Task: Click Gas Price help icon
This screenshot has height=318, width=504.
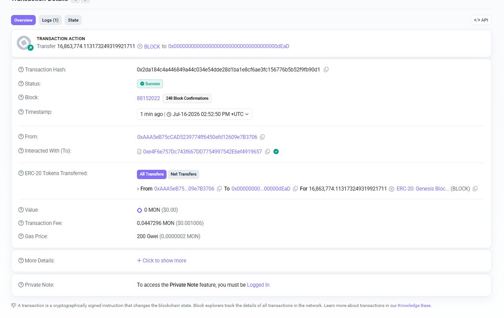Action: click(21, 236)
